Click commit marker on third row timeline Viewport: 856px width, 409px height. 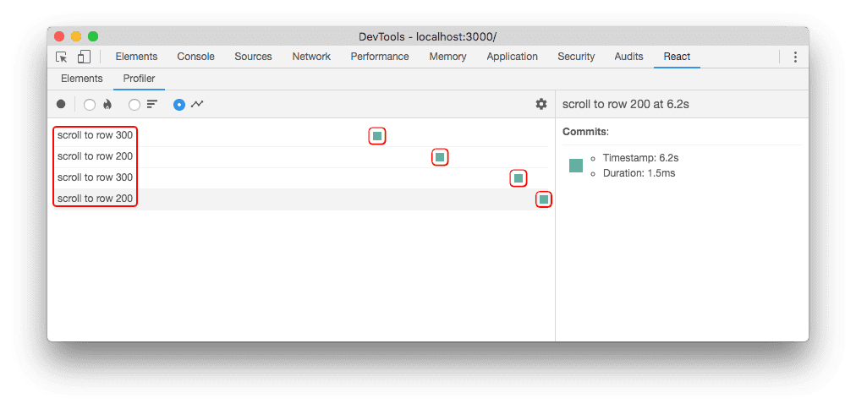pos(519,178)
